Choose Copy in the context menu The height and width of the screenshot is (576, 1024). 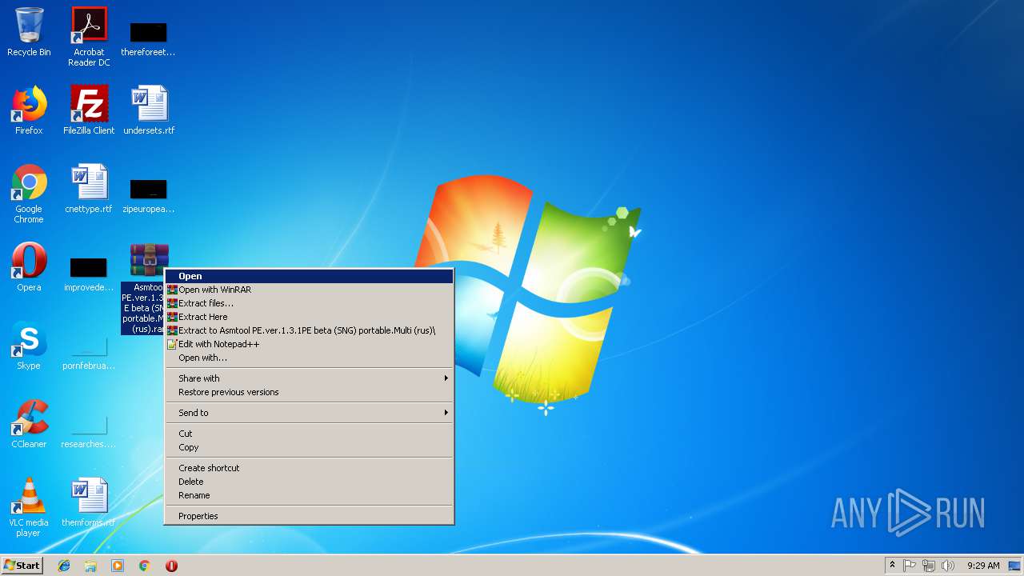tap(309, 447)
